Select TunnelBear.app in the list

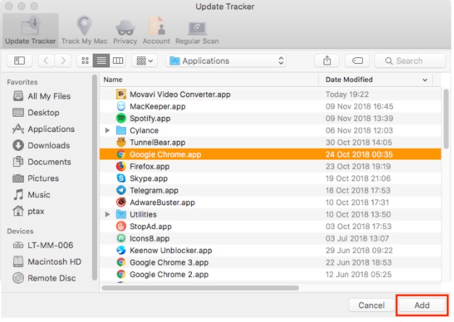click(x=270, y=142)
